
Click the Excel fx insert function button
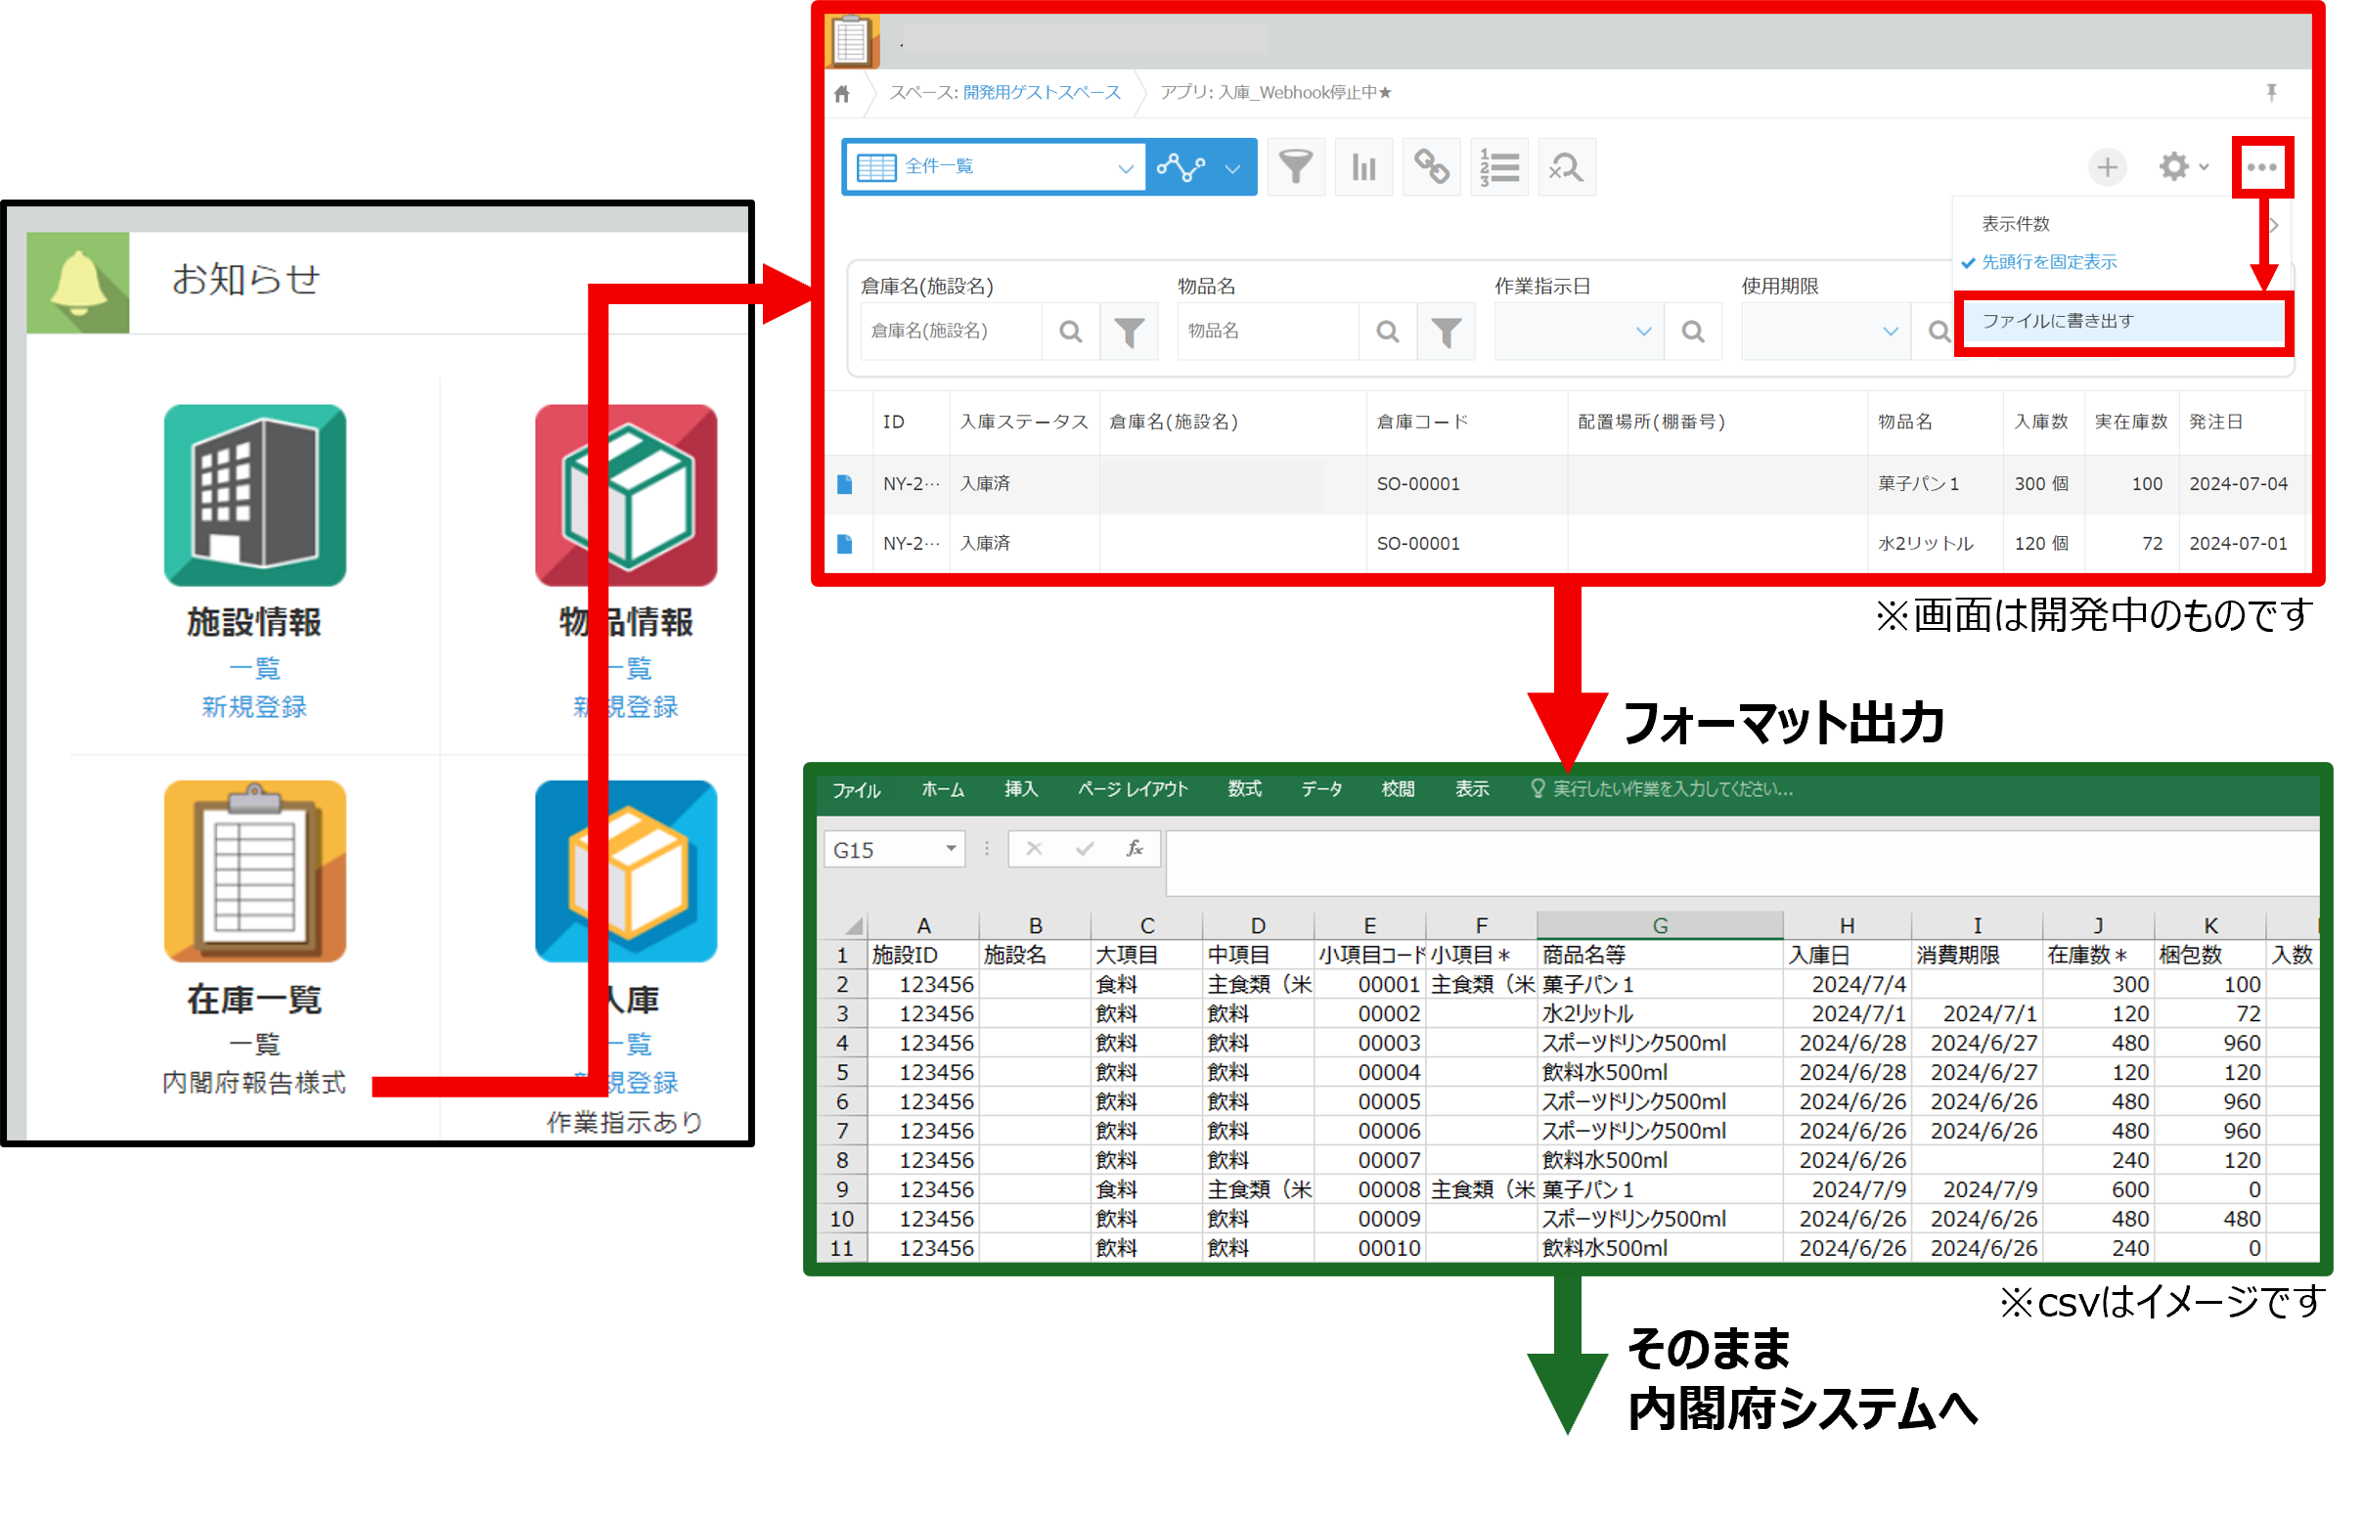(x=1135, y=849)
